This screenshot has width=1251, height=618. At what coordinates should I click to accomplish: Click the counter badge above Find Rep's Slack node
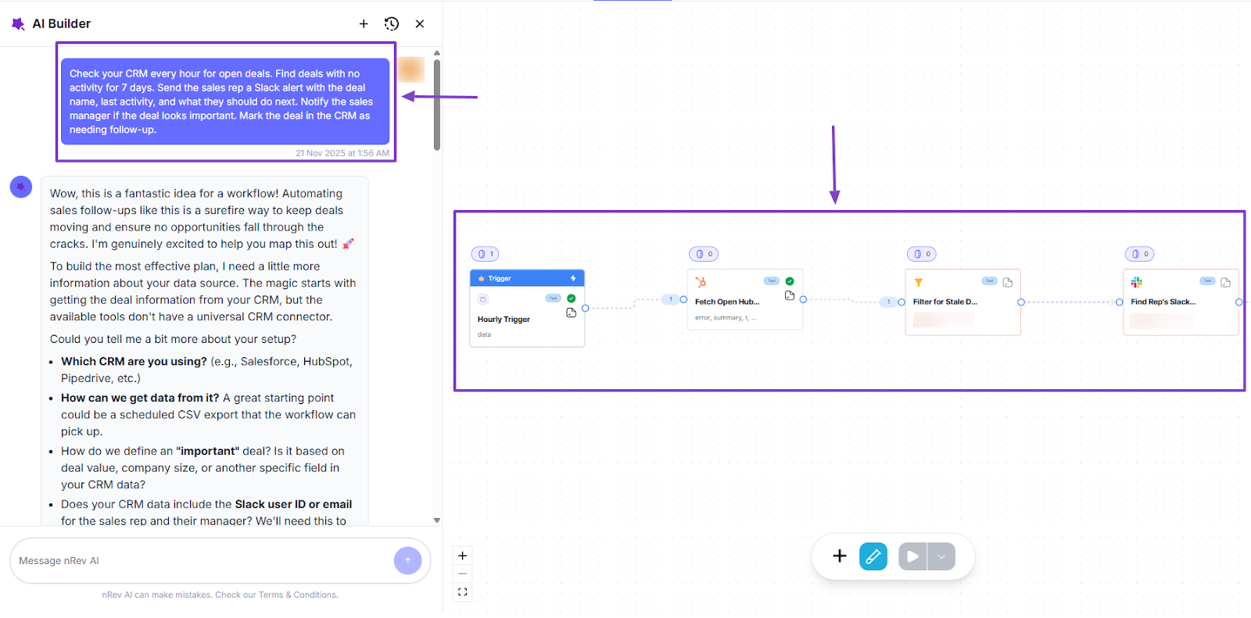tap(1140, 254)
